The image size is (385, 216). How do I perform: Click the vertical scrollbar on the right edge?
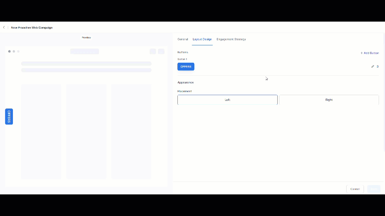384,90
